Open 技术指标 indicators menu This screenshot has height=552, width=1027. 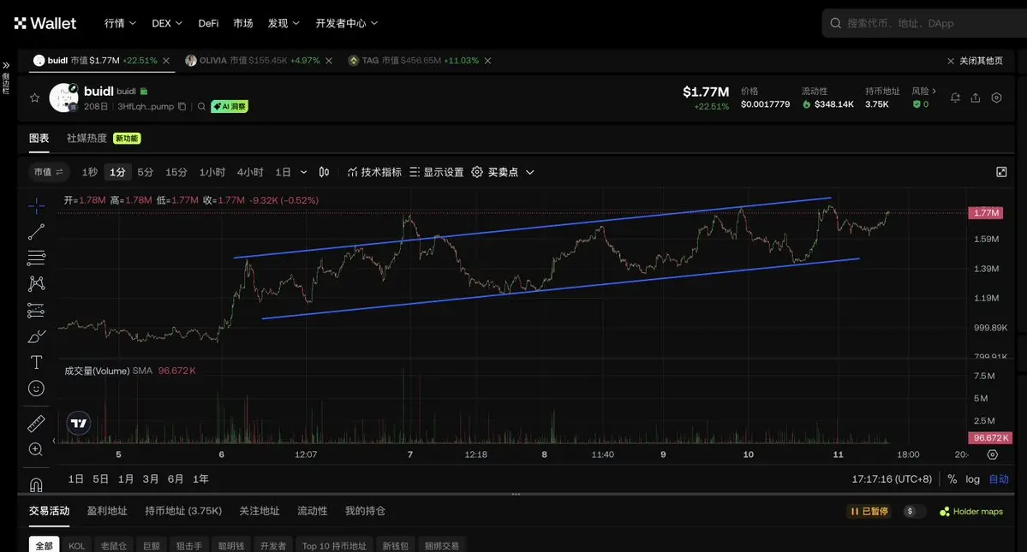374,172
